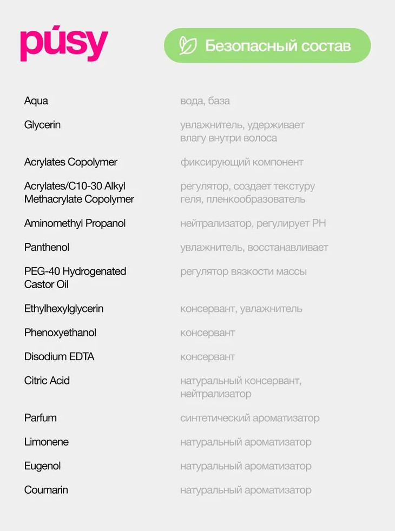Choose the Aminomethyl Propanol entry
This screenshot has width=395, height=531.
[75, 223]
